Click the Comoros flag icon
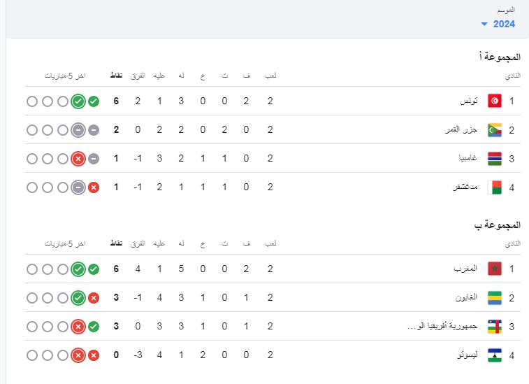 494,130
